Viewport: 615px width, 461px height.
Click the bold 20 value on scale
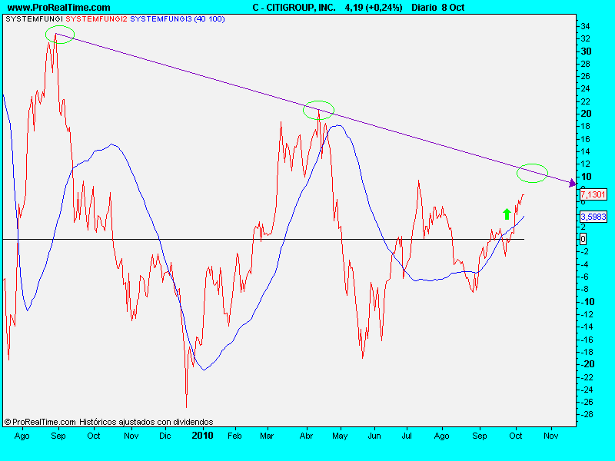click(586, 114)
